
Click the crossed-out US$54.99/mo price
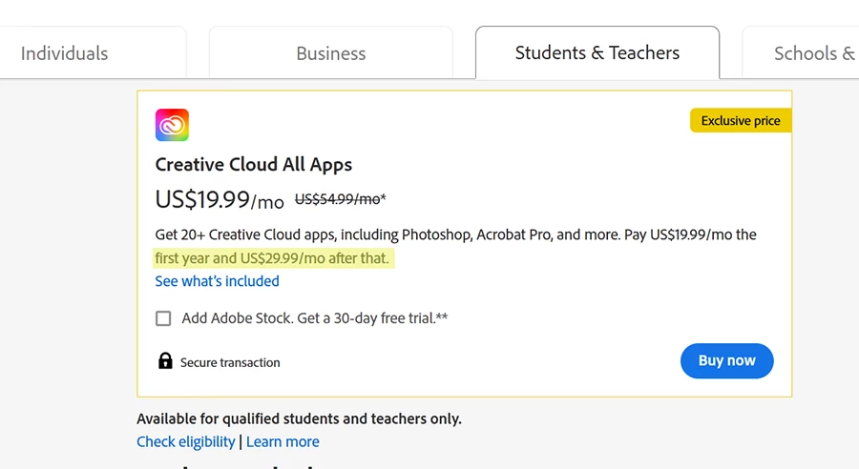[340, 199]
